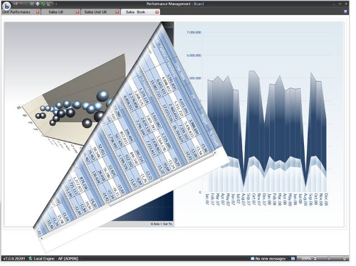Click the yellow pencil edit toolbar icon
356x266 pixels.
tap(48, 4)
